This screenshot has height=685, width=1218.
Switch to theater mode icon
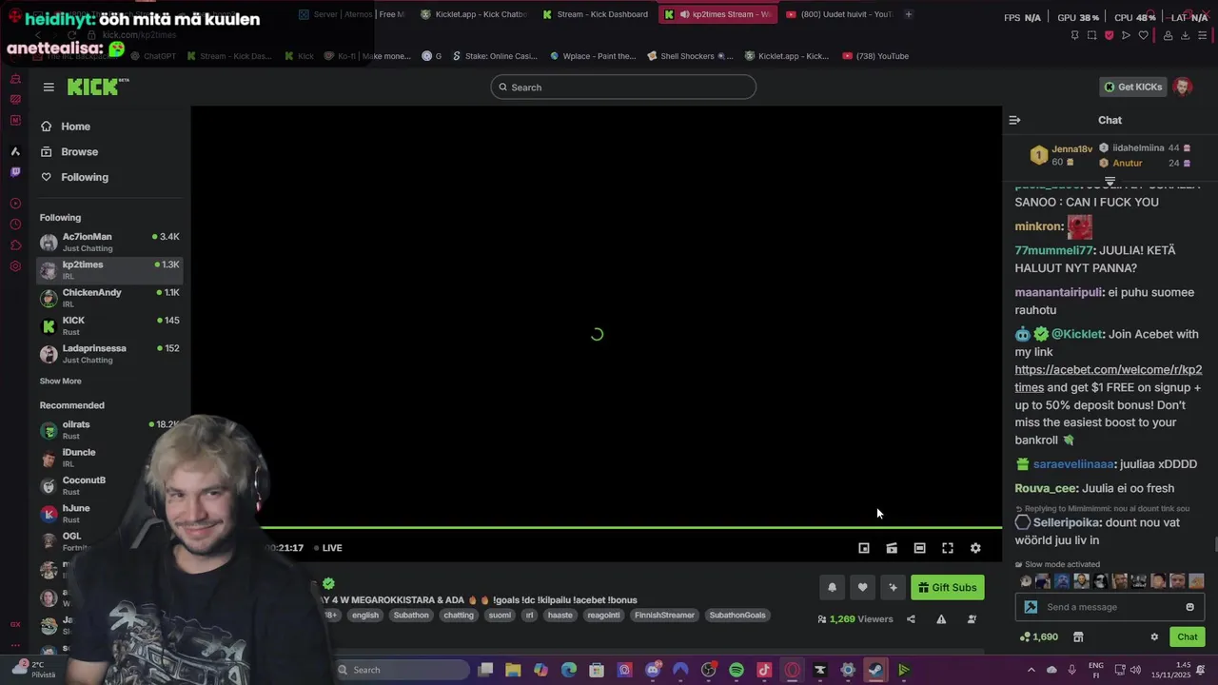pyautogui.click(x=919, y=548)
